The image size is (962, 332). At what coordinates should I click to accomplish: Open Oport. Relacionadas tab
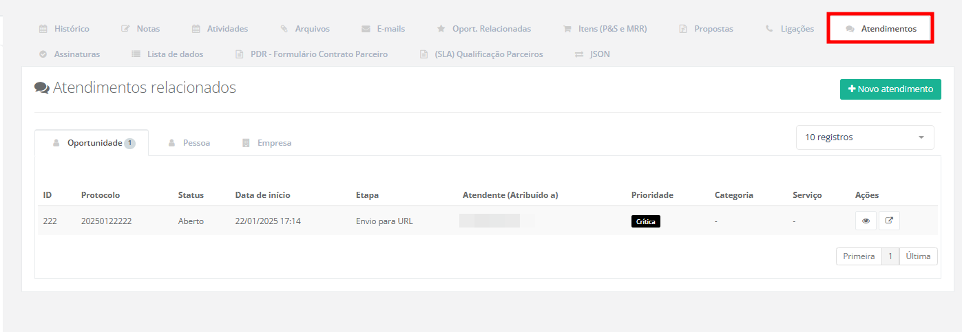pyautogui.click(x=484, y=29)
